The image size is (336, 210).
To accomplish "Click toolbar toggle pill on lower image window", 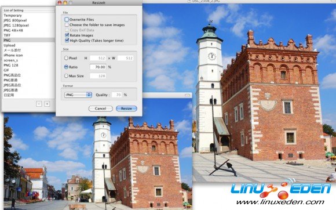I will point(188,95).
